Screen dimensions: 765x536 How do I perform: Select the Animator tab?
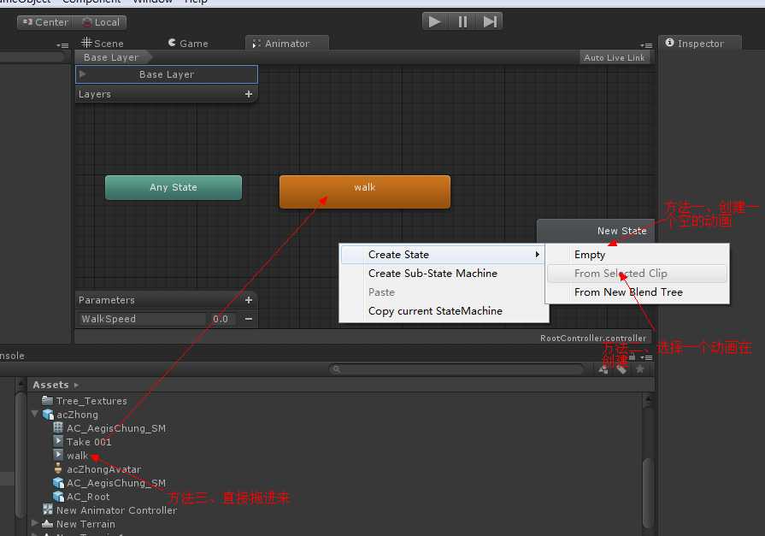click(287, 43)
